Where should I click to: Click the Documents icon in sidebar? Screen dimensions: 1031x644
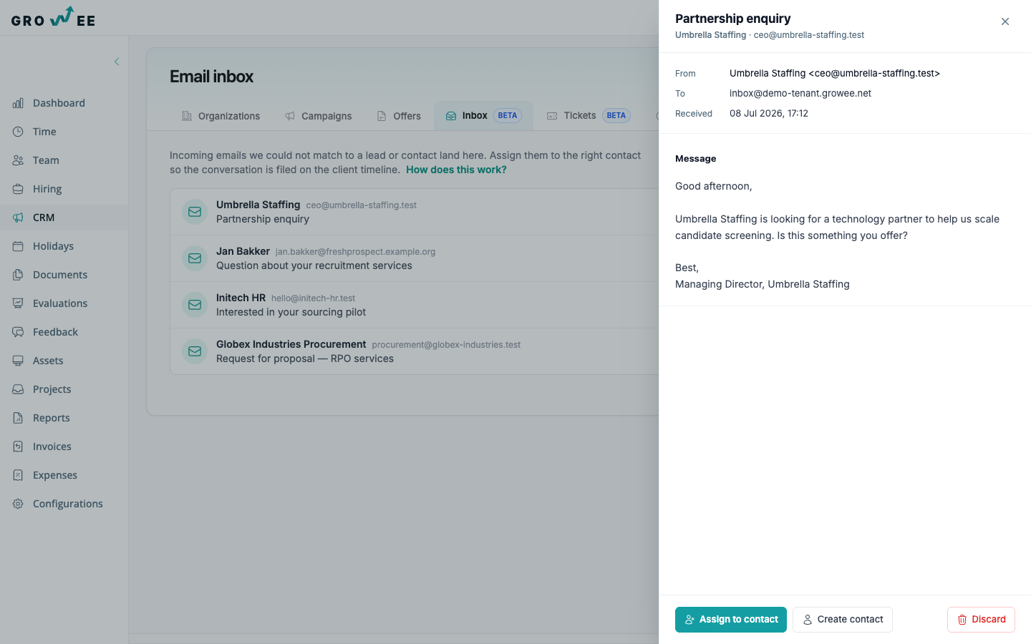(18, 275)
